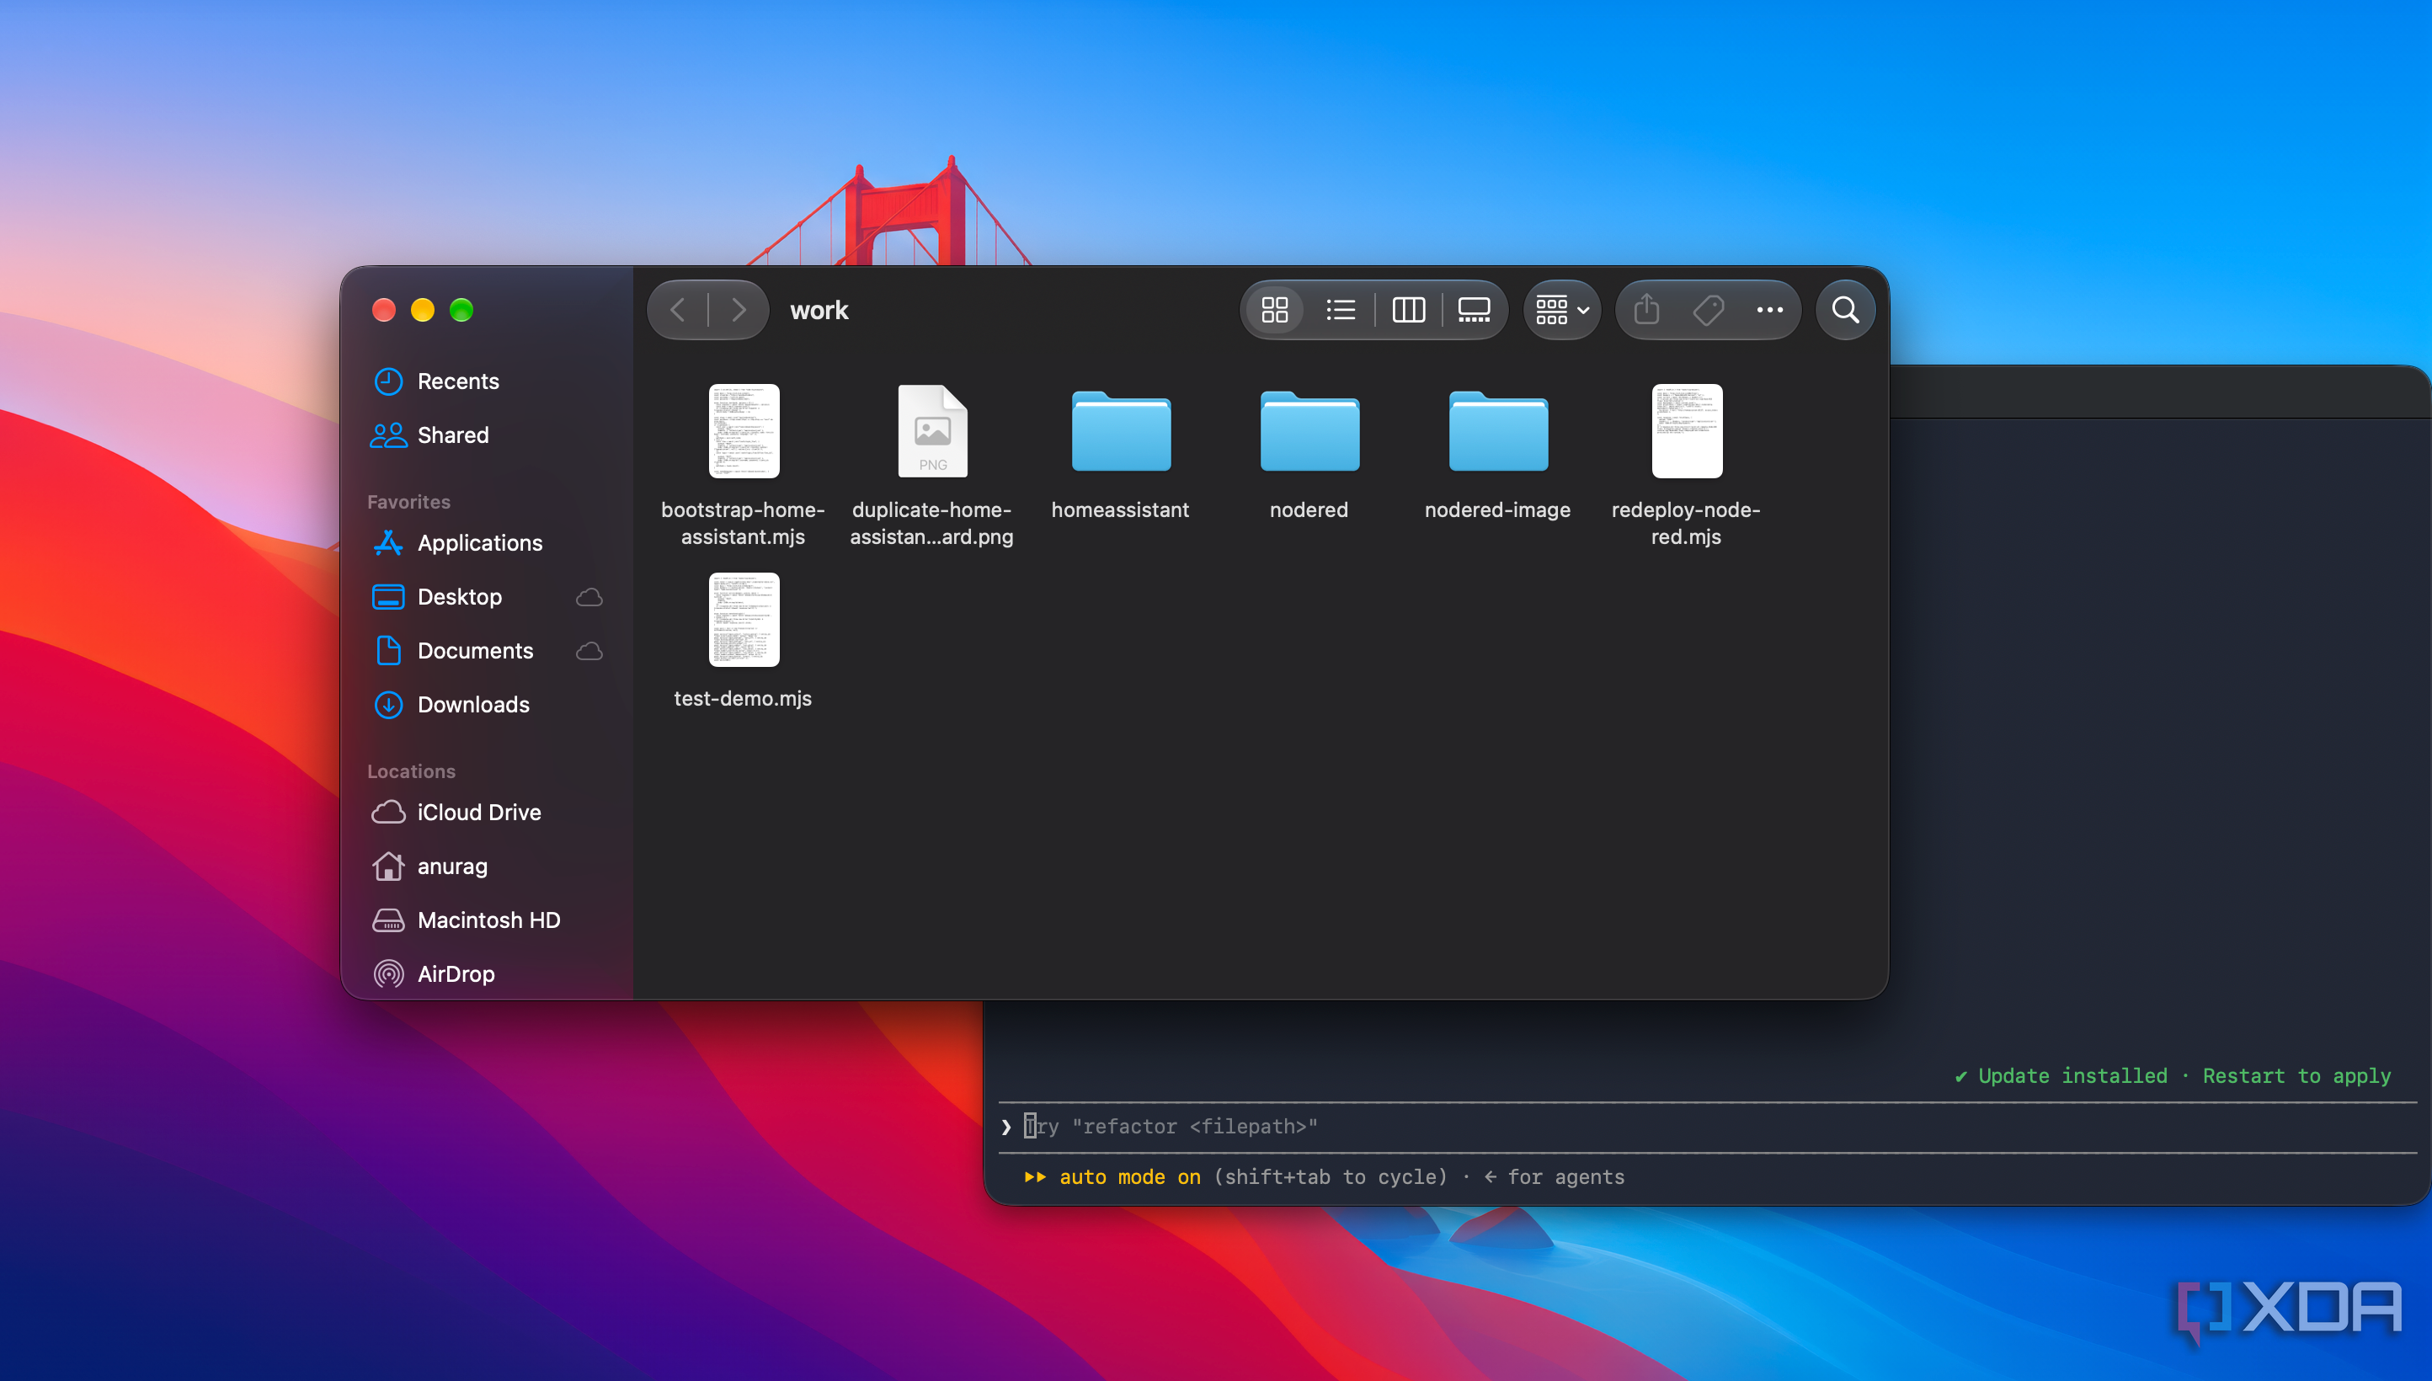Viewport: 2432px width, 1381px height.
Task: Go forward with the Finder forward arrow
Action: [739, 310]
